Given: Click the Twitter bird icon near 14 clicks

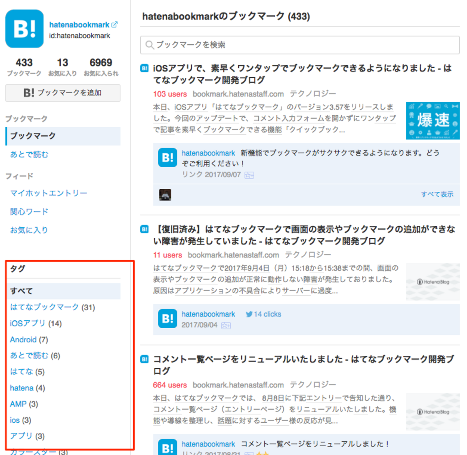Looking at the screenshot, I should (x=249, y=314).
